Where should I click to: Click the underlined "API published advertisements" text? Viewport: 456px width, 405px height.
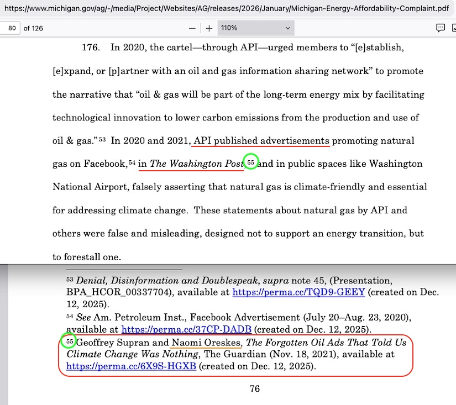click(261, 141)
